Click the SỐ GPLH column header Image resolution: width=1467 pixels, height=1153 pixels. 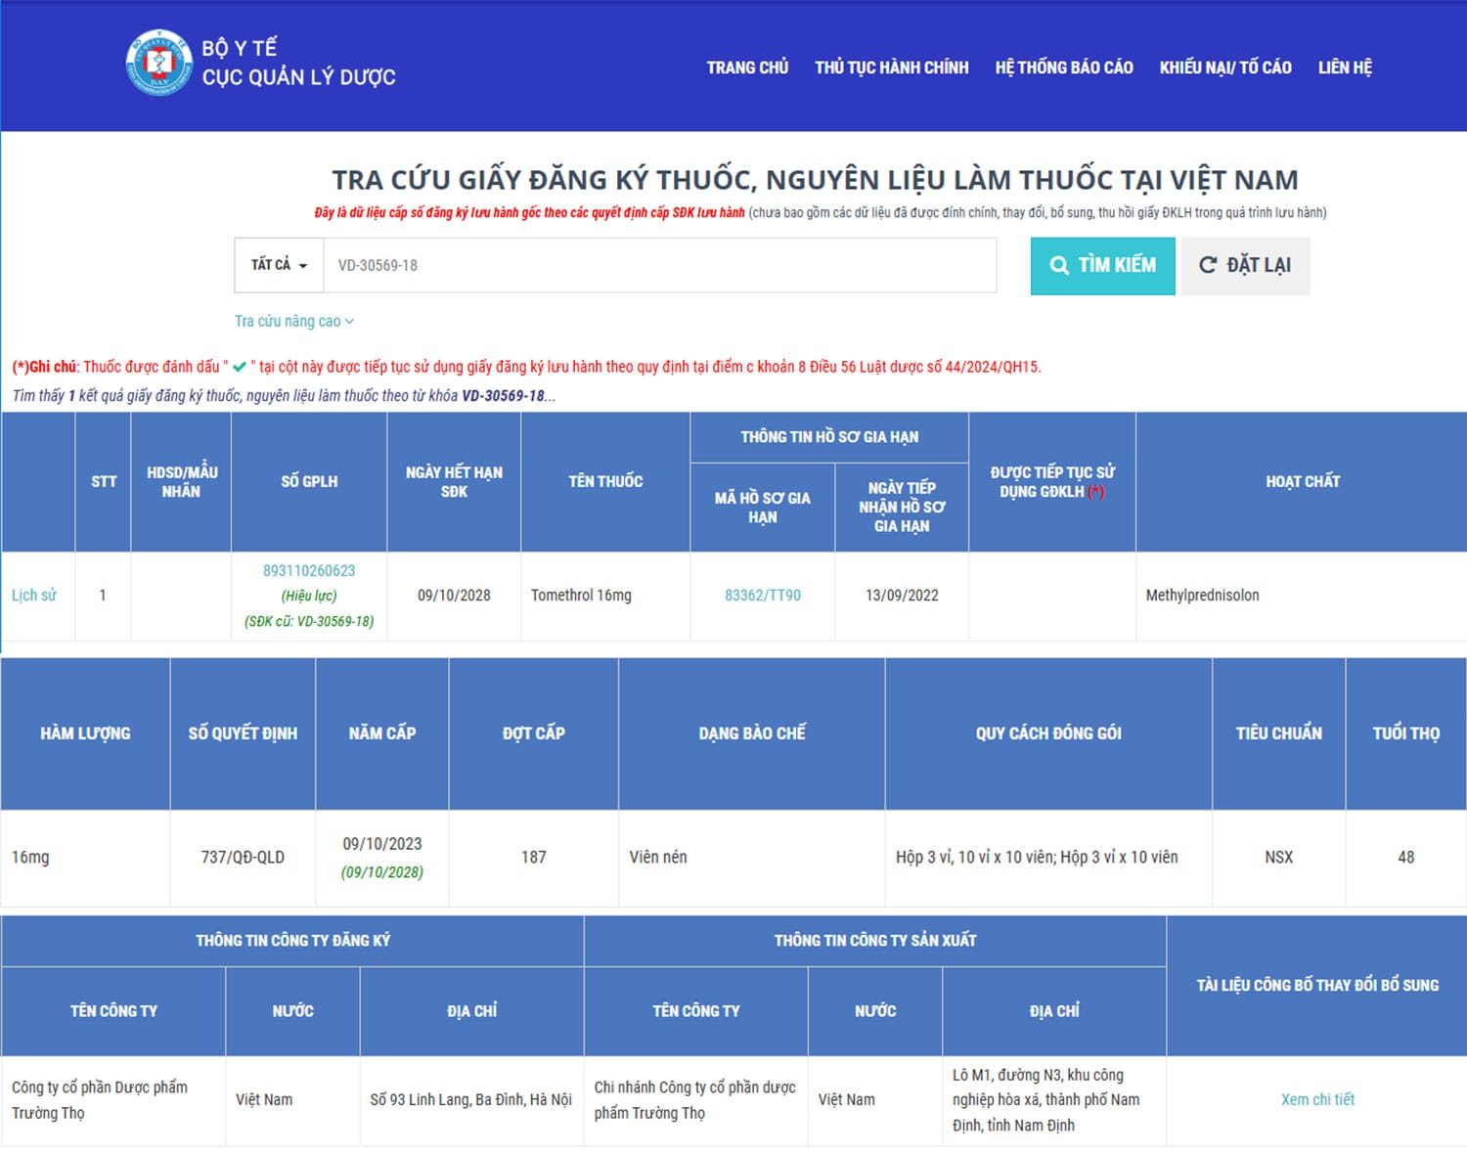click(x=309, y=481)
